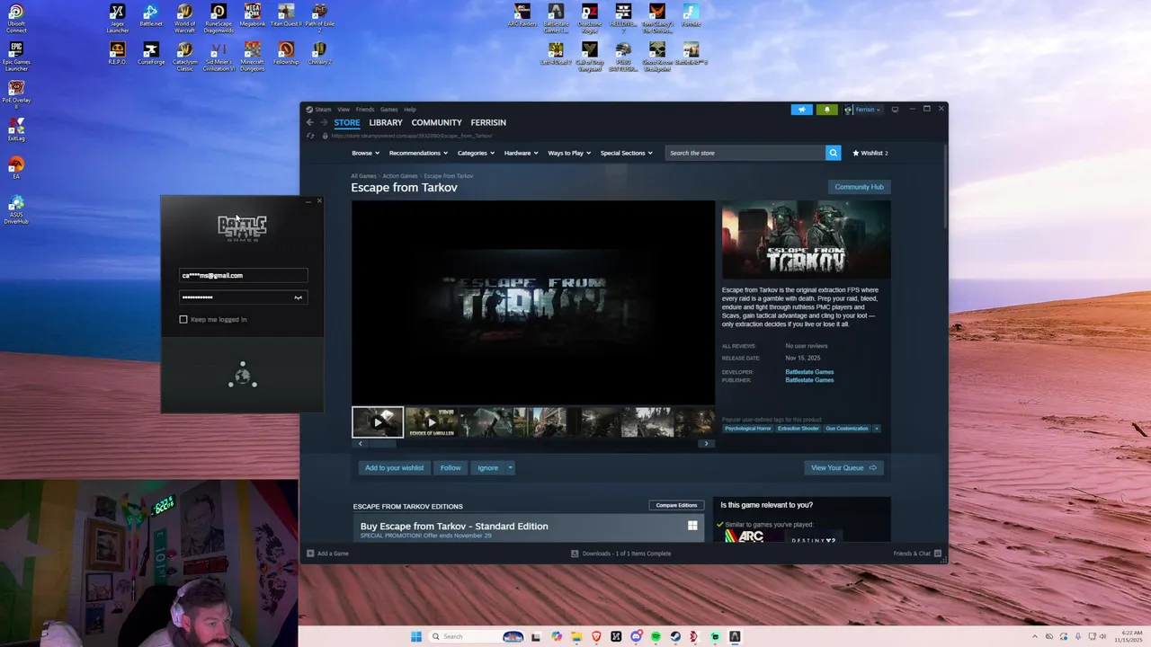Select the Fortnite desktop icon
The width and height of the screenshot is (1151, 647).
click(691, 14)
